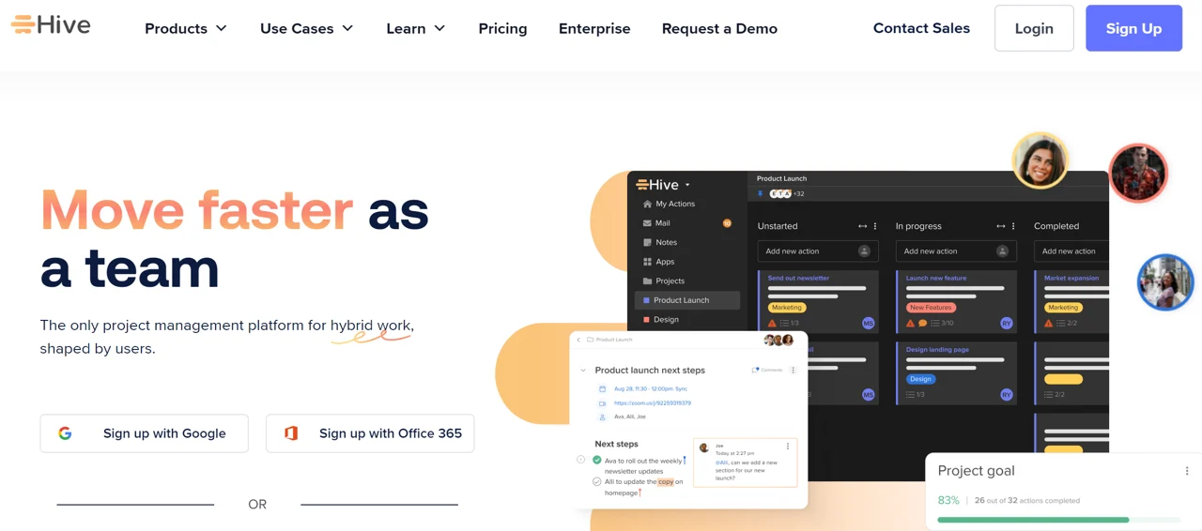
Task: Check off Alli to update the copy step
Action: point(596,481)
